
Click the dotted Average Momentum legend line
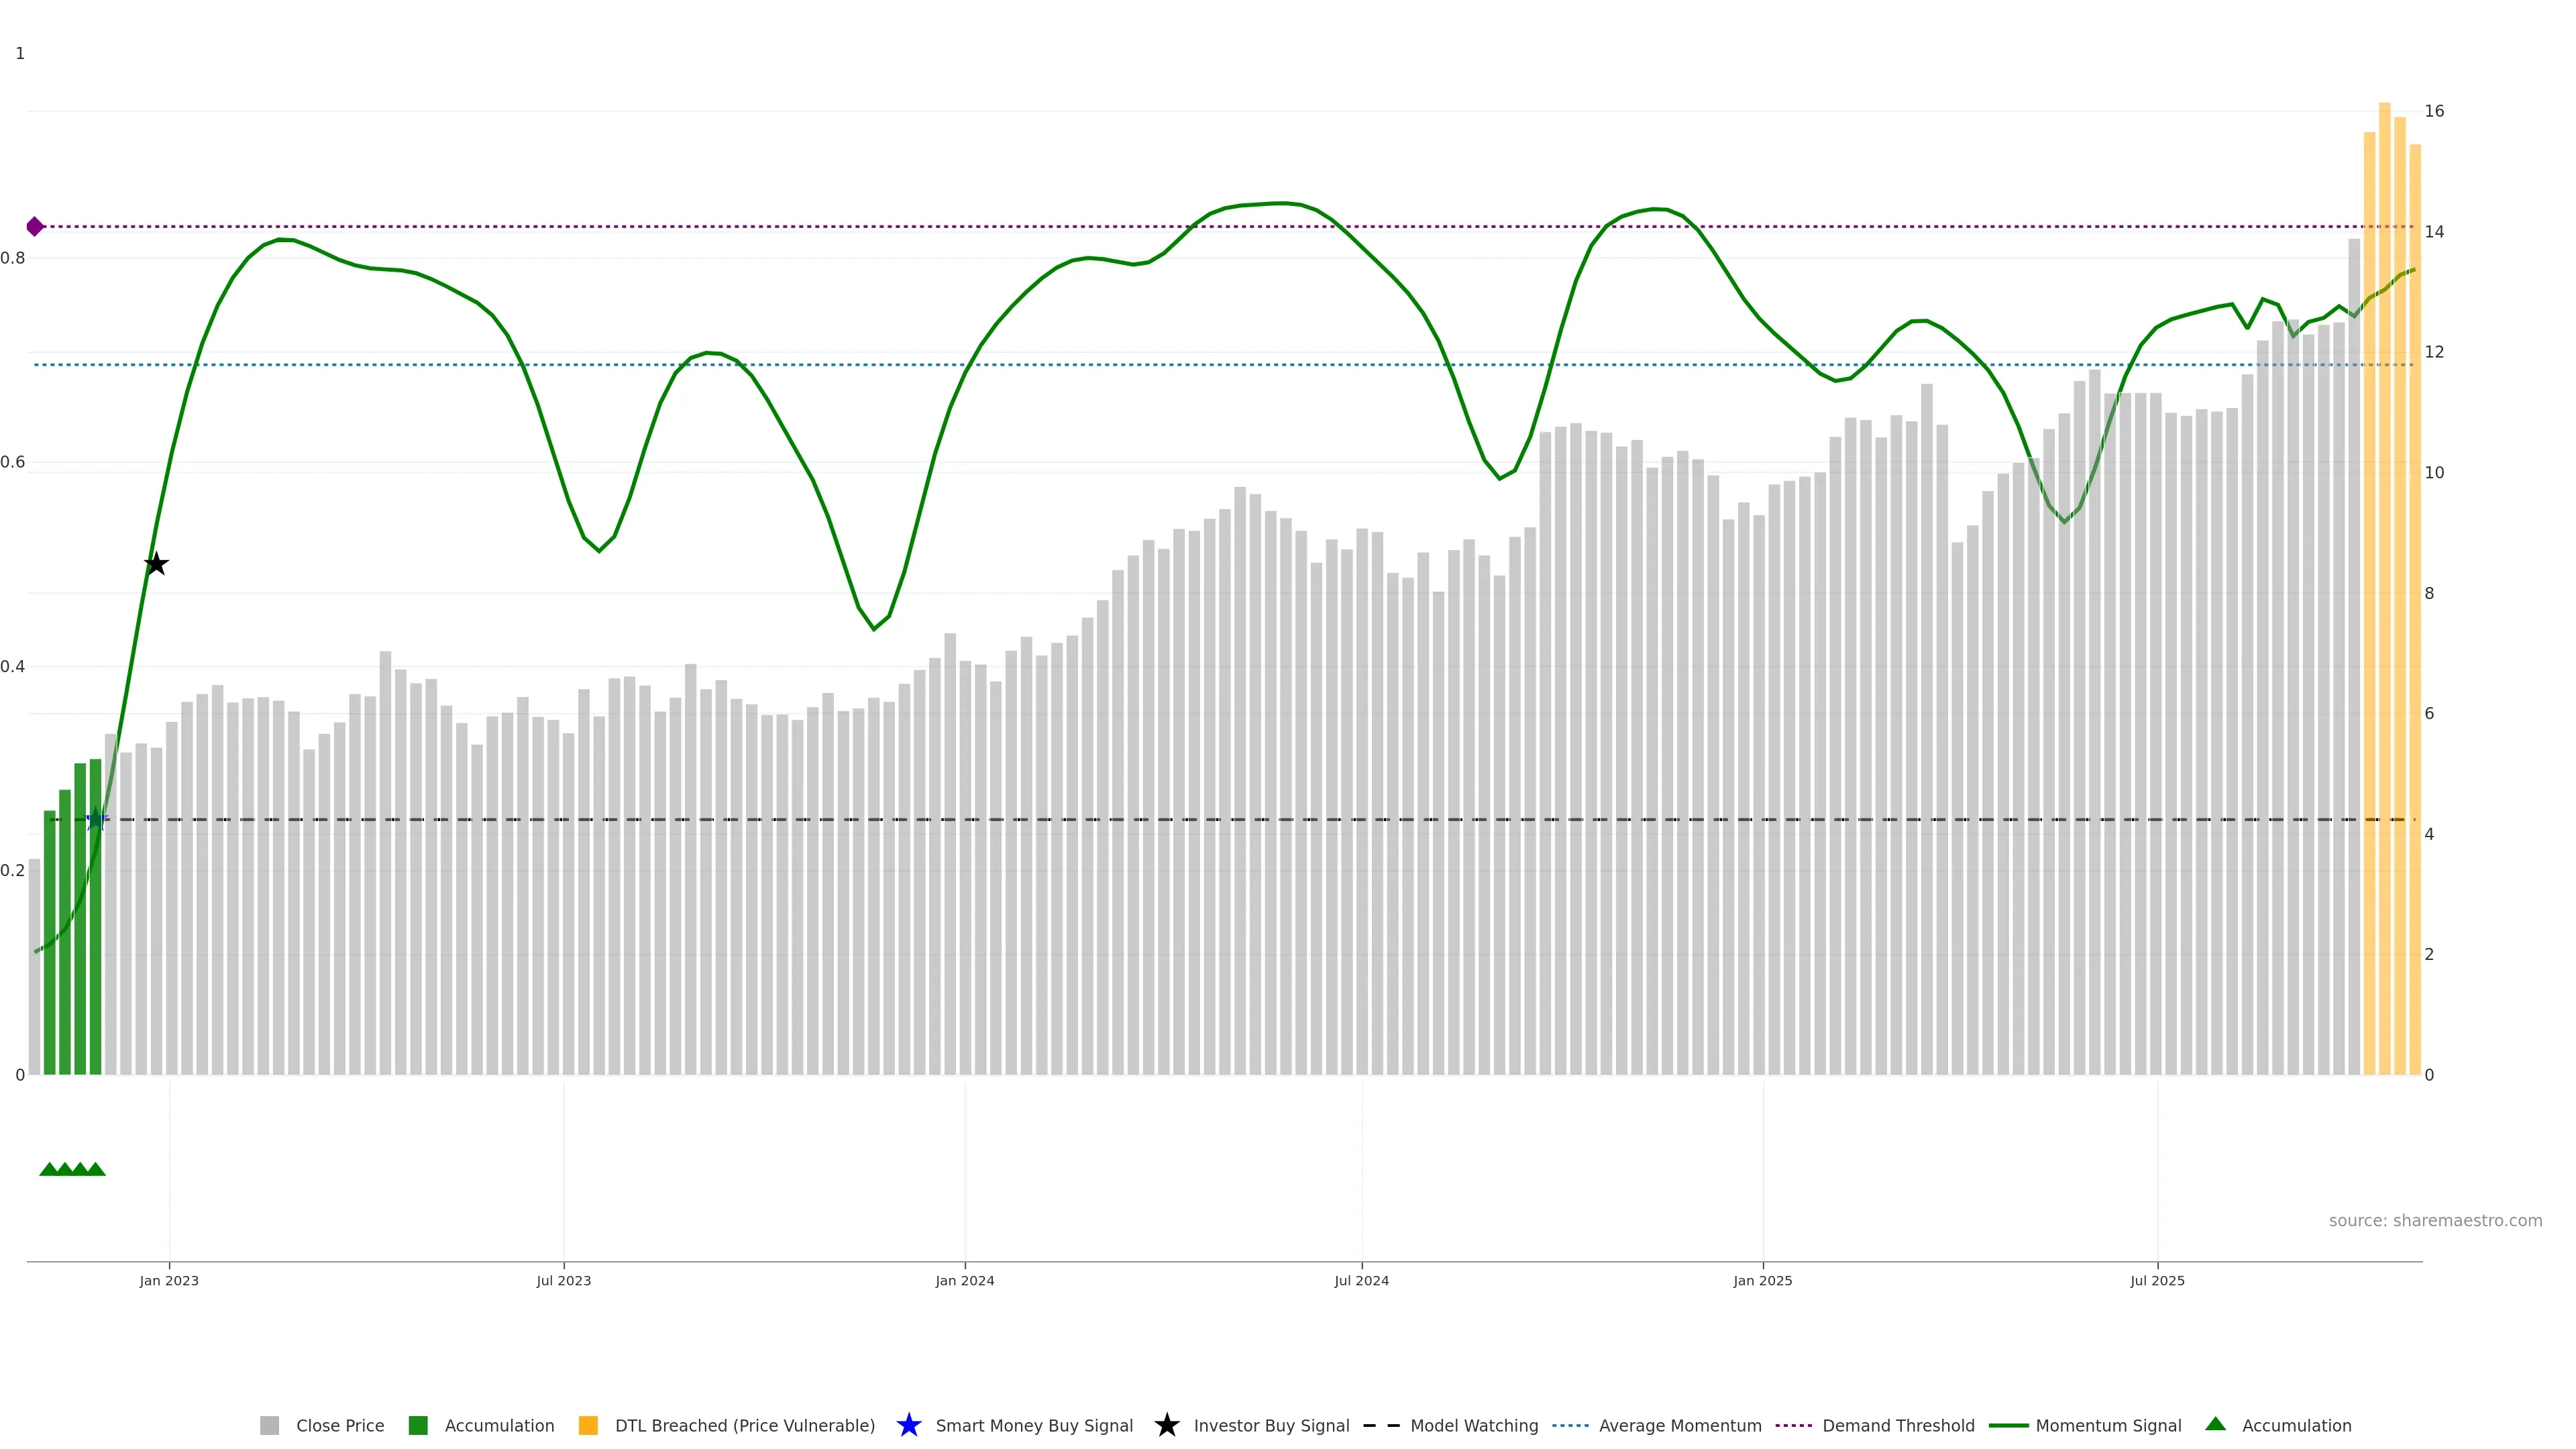tap(1570, 1425)
